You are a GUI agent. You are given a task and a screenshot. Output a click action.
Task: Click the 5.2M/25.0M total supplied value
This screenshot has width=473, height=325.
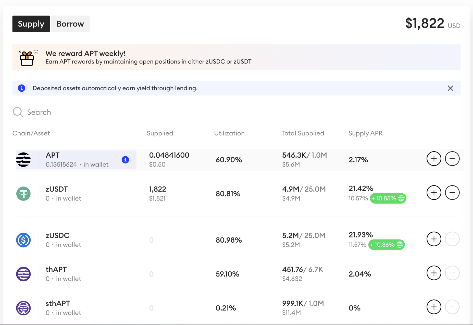304,235
